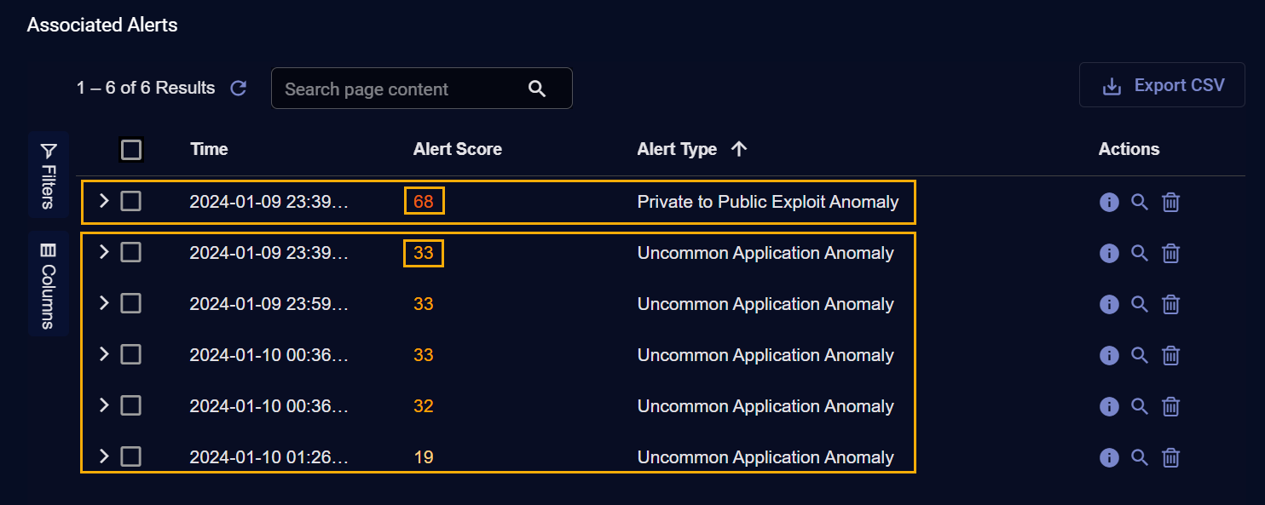The height and width of the screenshot is (505, 1265).
Task: Show info for the score 32 alert
Action: tap(1109, 406)
